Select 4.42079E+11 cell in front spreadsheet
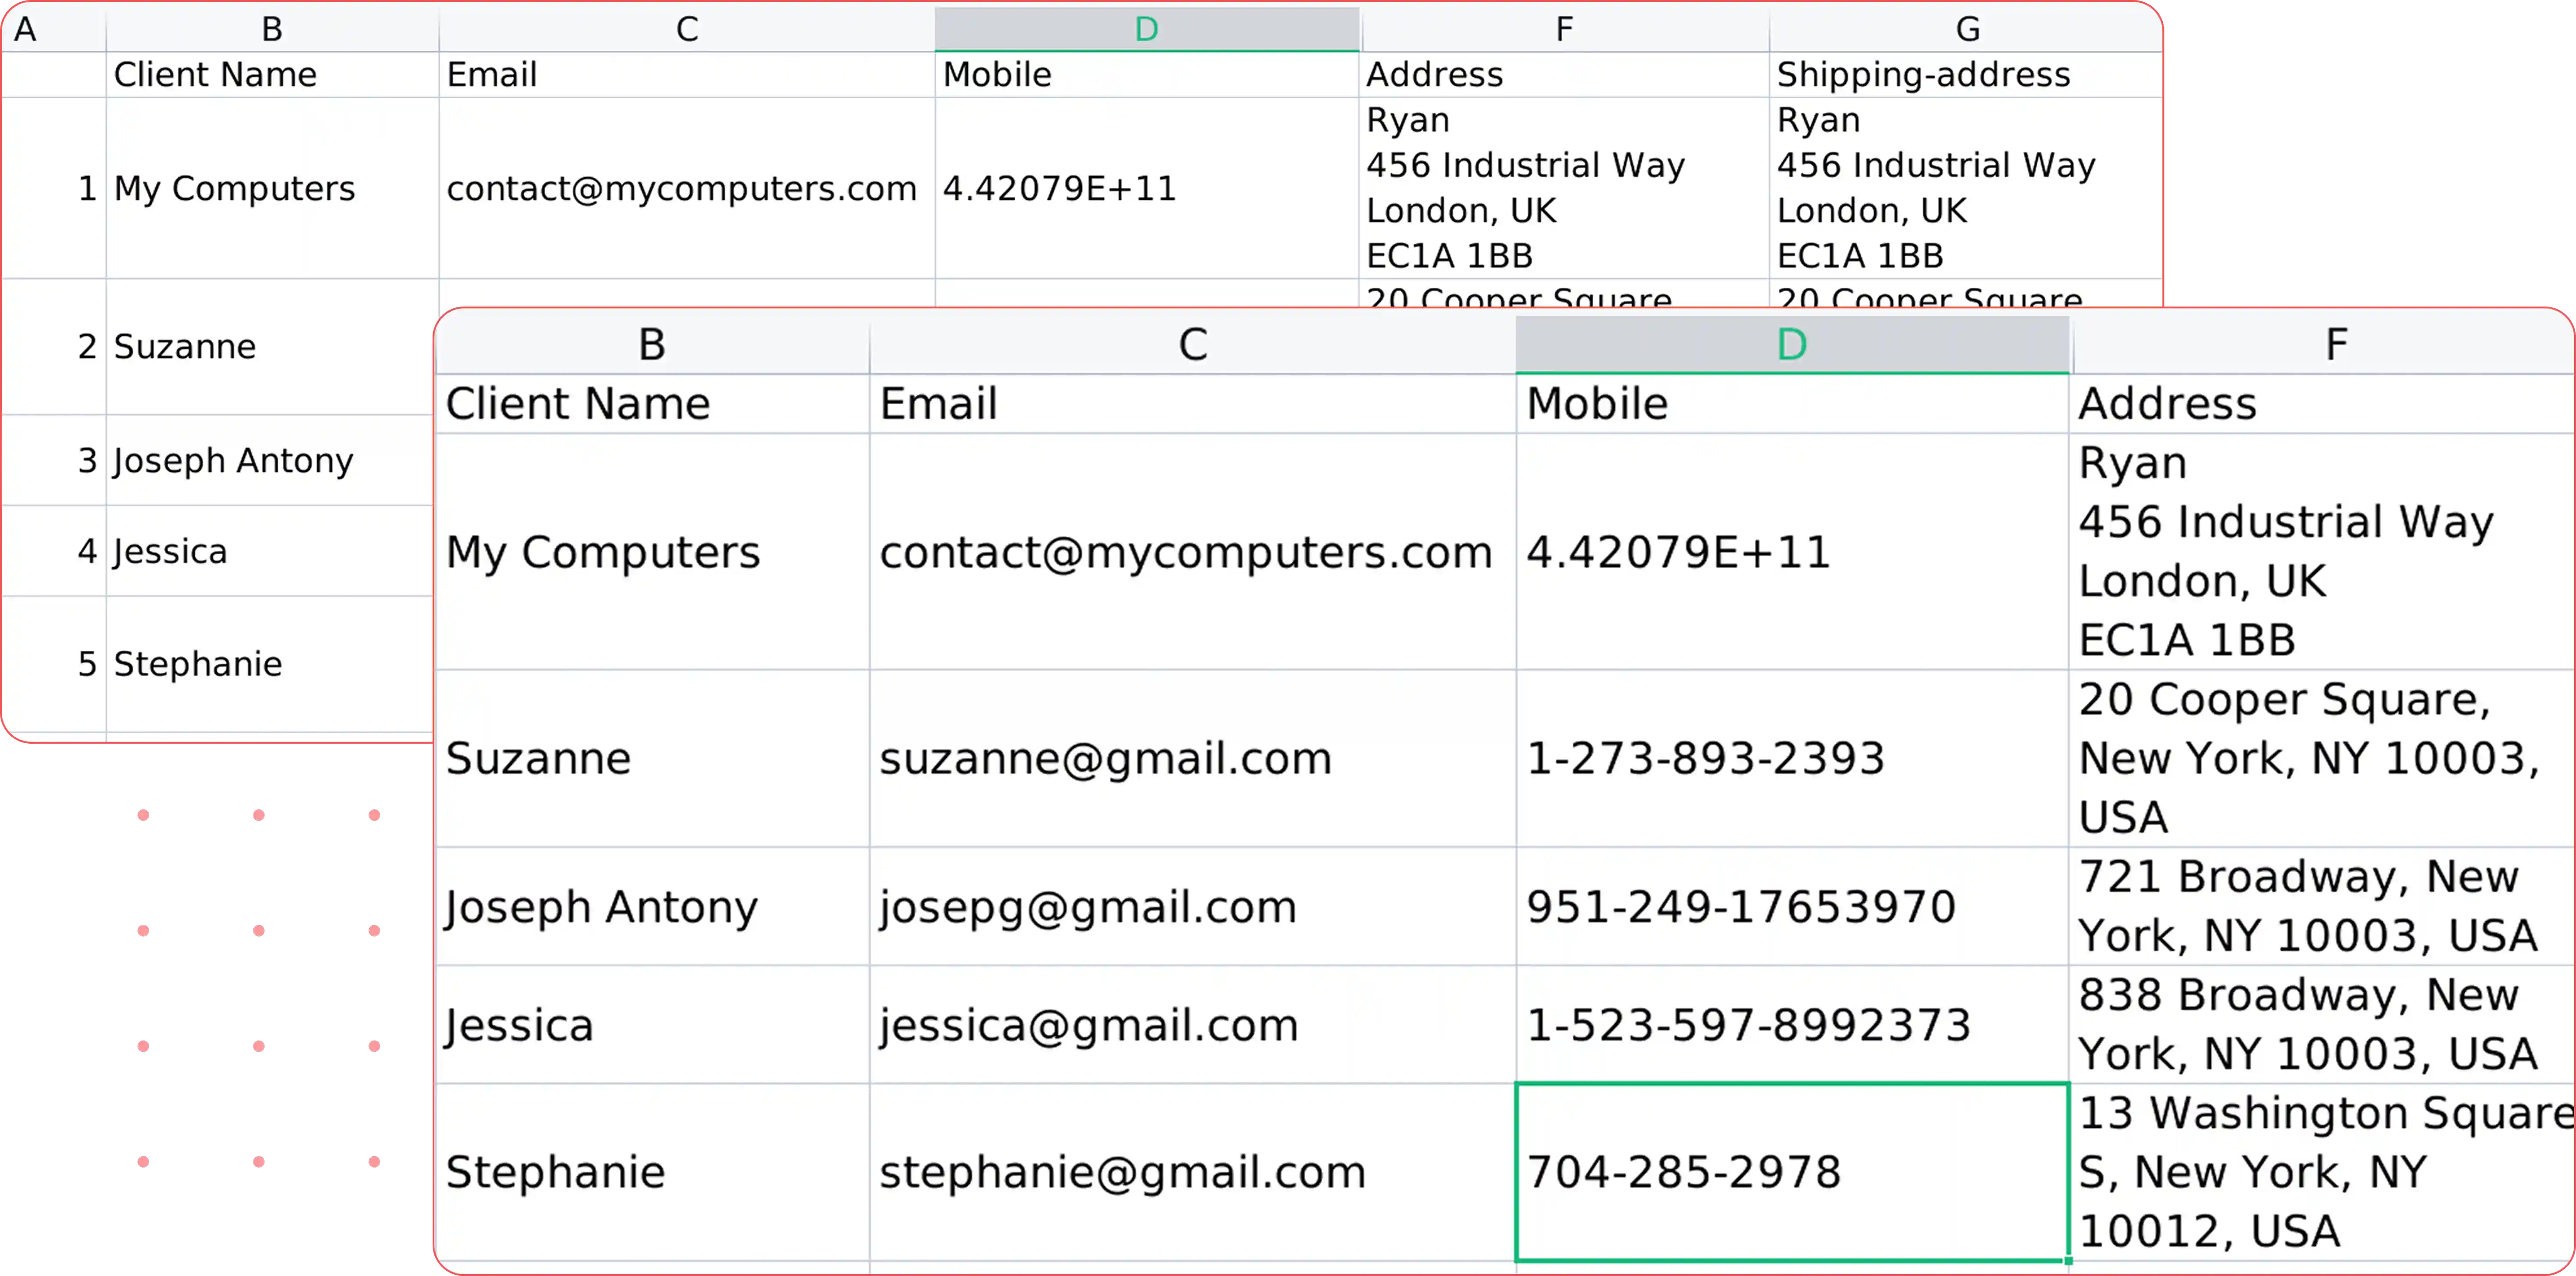This screenshot has width=2576, height=1276. click(1792, 552)
